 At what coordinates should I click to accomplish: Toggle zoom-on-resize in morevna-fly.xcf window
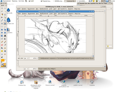point(93,15)
